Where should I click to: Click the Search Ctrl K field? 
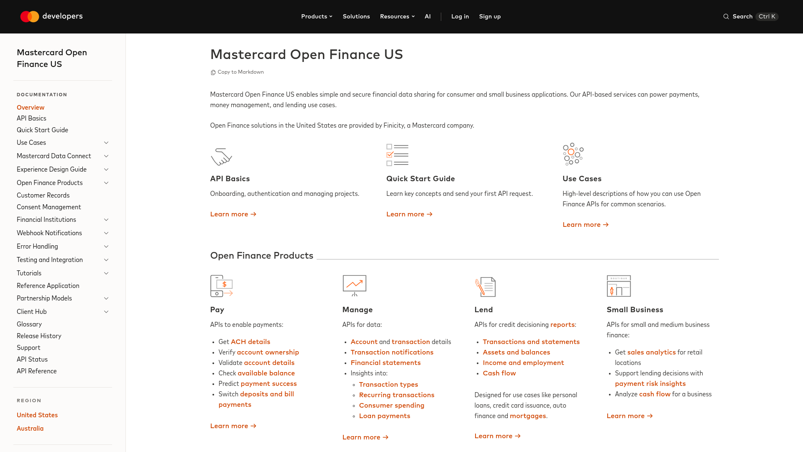(751, 17)
